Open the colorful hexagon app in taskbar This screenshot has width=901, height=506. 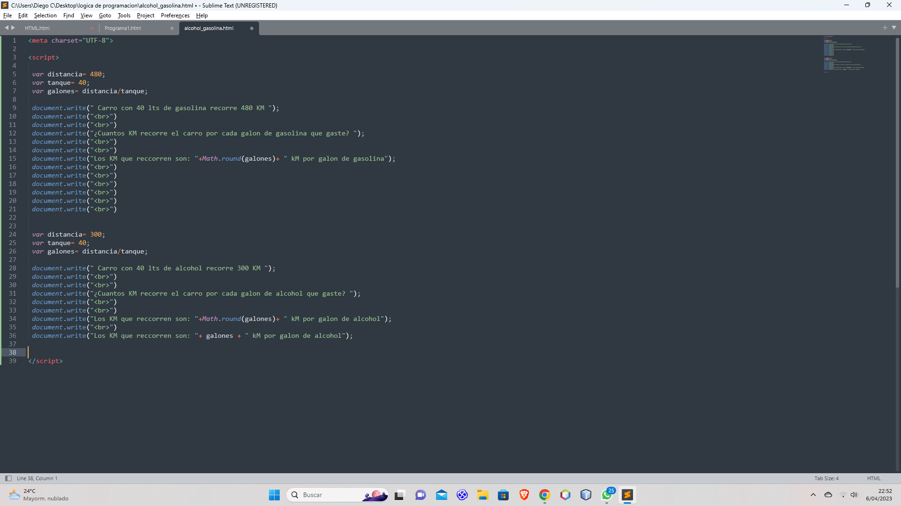[565, 495]
